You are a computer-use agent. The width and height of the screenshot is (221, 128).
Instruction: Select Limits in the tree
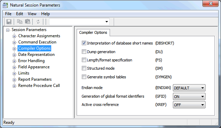click(24, 73)
